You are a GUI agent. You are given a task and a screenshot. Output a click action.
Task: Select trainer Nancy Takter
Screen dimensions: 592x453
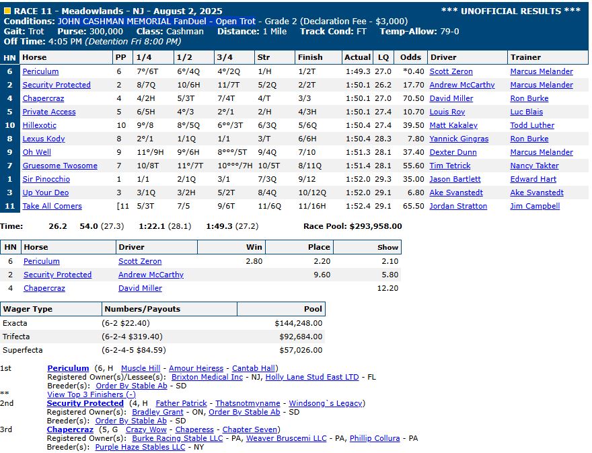[535, 166]
